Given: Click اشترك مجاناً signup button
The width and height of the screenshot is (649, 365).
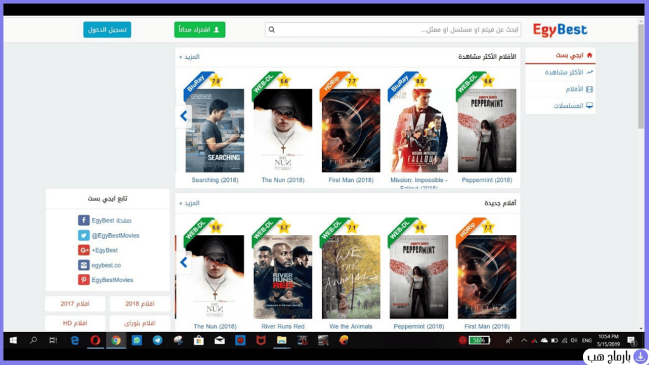Looking at the screenshot, I should click(200, 30).
